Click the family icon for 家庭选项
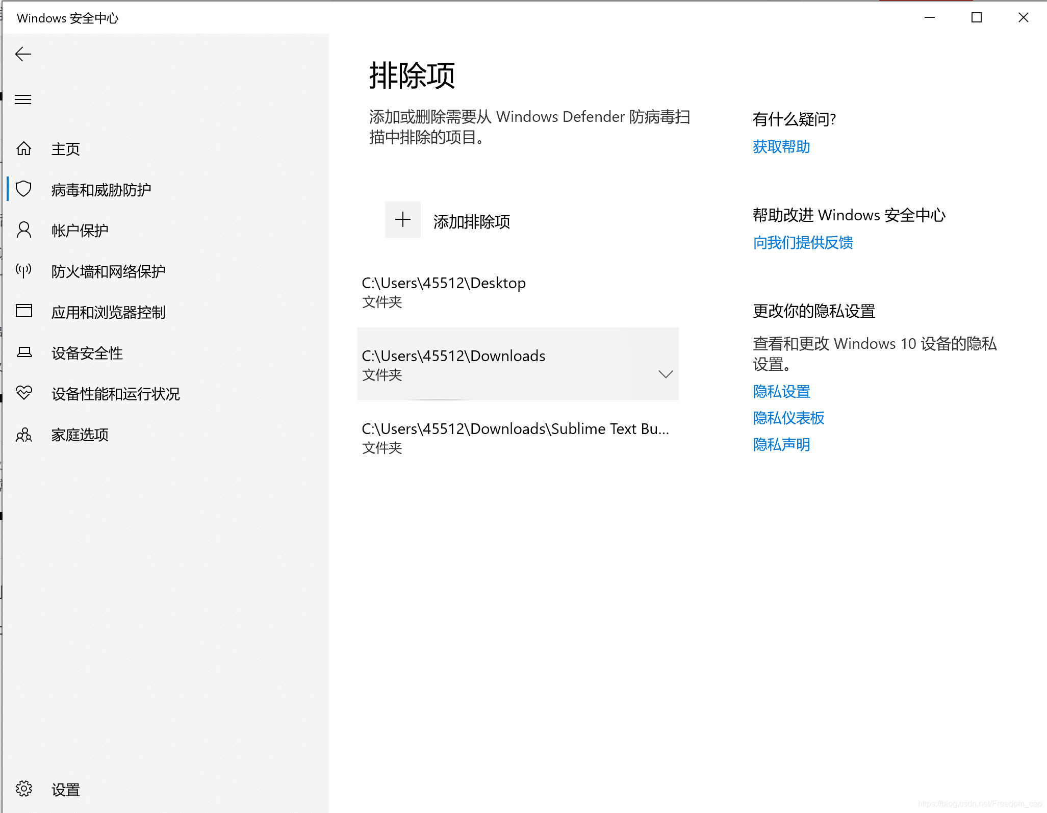1047x813 pixels. [23, 435]
